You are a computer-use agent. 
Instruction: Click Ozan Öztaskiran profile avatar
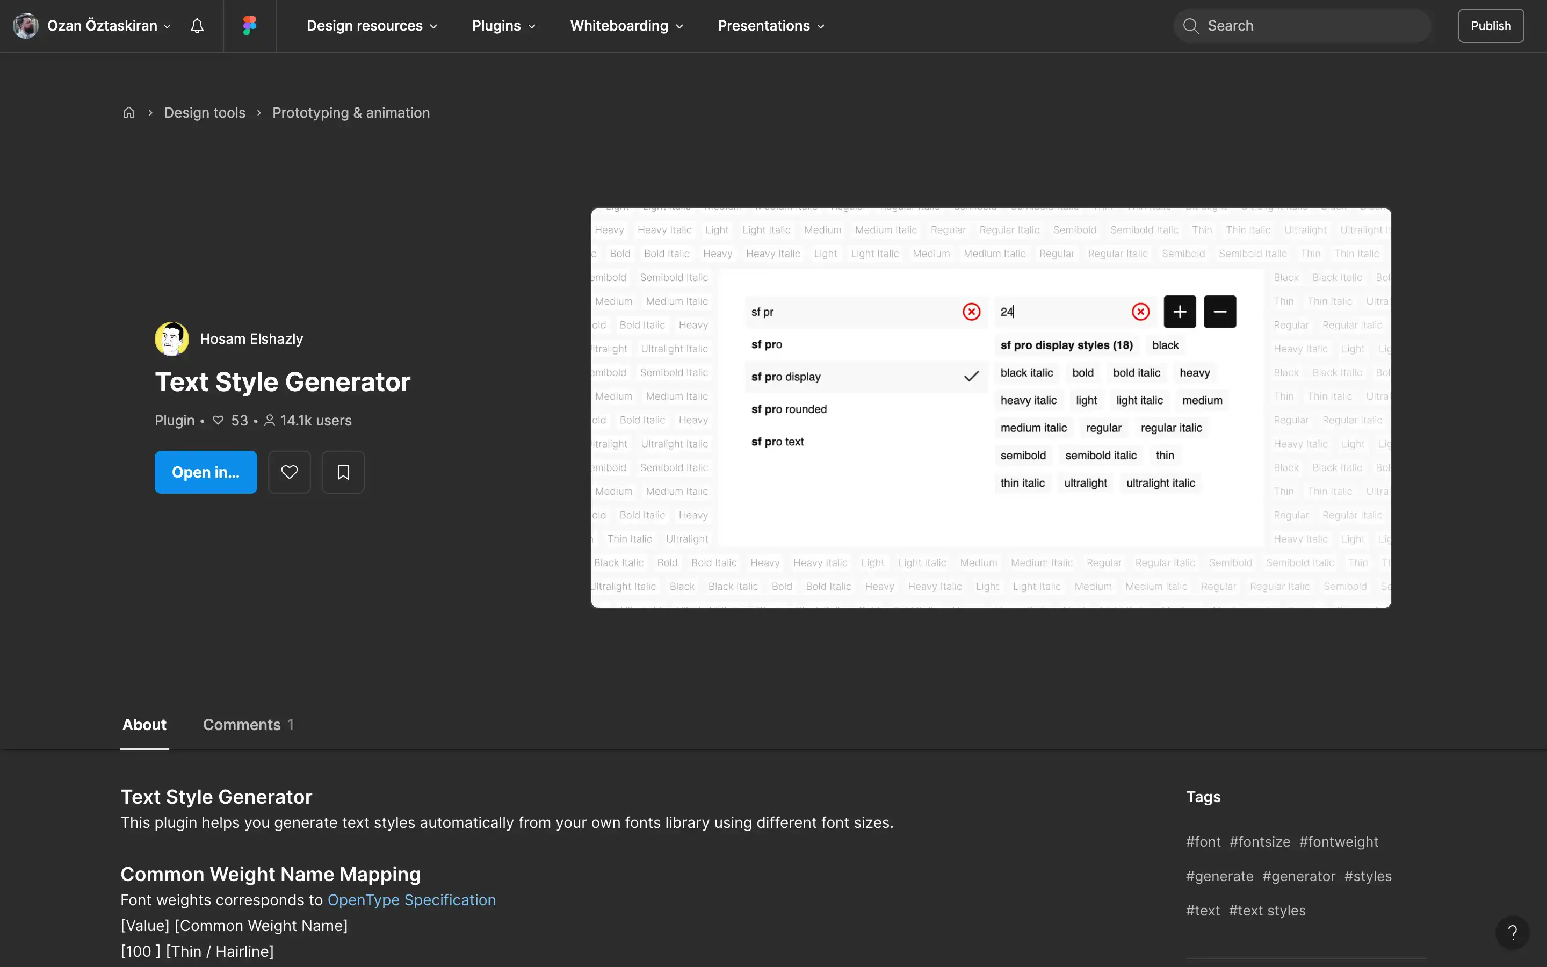tap(26, 26)
